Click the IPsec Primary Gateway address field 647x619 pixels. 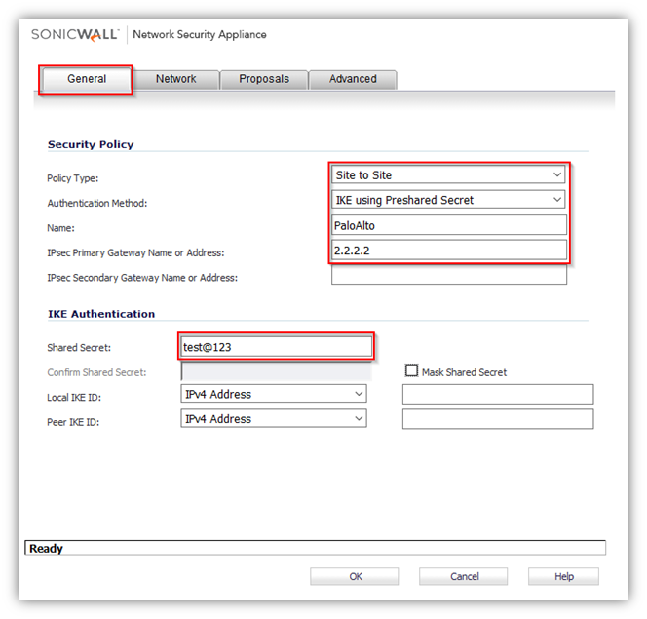click(x=448, y=251)
